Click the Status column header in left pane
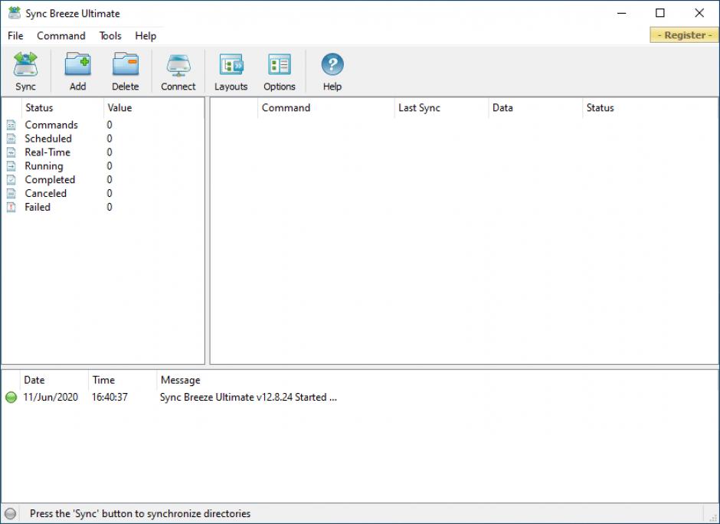 (x=63, y=108)
